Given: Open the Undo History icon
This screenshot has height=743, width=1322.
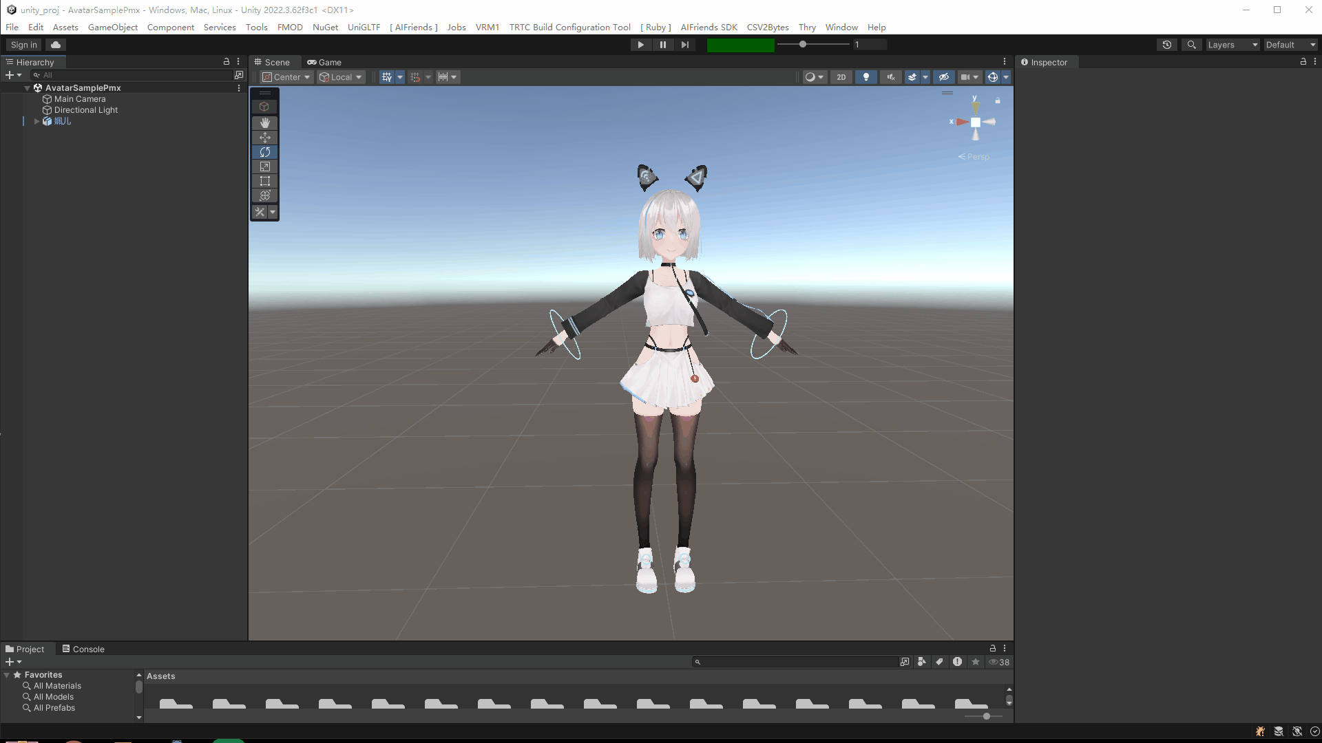Looking at the screenshot, I should 1167,45.
